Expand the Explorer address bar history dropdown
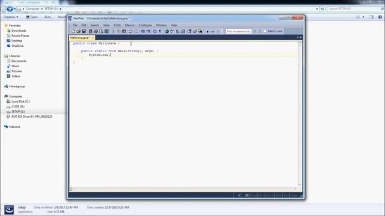This screenshot has height=216, width=385. (x=317, y=9)
